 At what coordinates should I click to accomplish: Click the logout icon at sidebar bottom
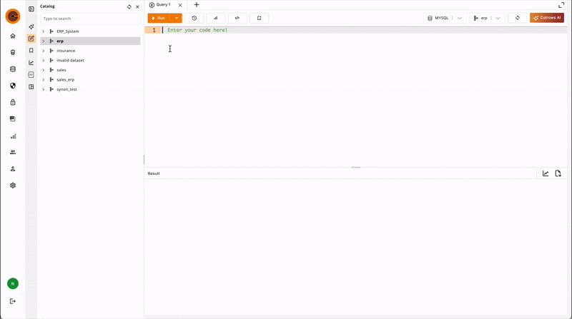point(13,301)
